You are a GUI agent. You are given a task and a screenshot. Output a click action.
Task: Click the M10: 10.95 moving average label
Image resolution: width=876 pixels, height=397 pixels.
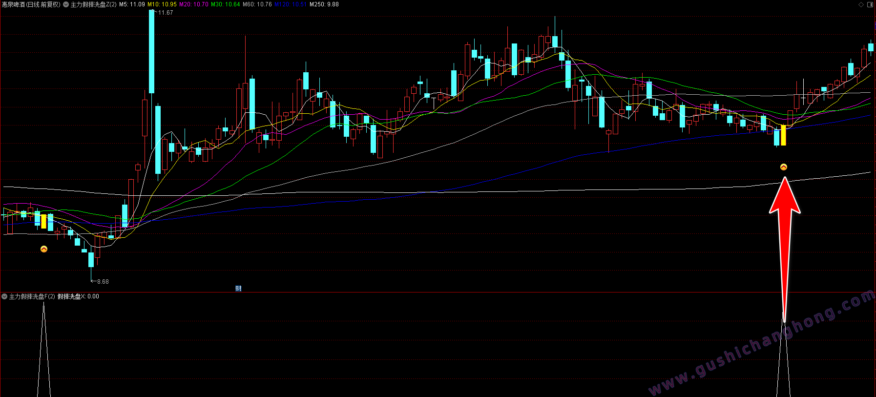click(x=162, y=4)
